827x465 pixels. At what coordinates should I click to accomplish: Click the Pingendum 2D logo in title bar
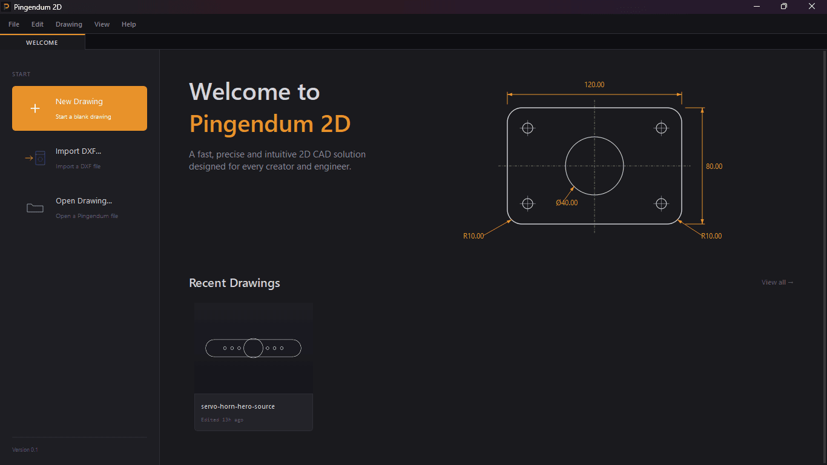pyautogui.click(x=6, y=7)
